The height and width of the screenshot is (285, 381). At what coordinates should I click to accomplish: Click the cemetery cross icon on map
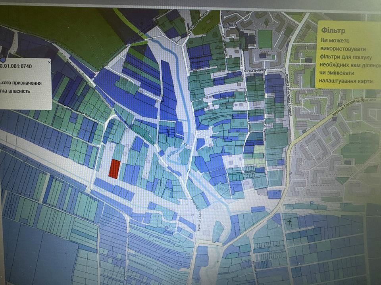pos(290,223)
